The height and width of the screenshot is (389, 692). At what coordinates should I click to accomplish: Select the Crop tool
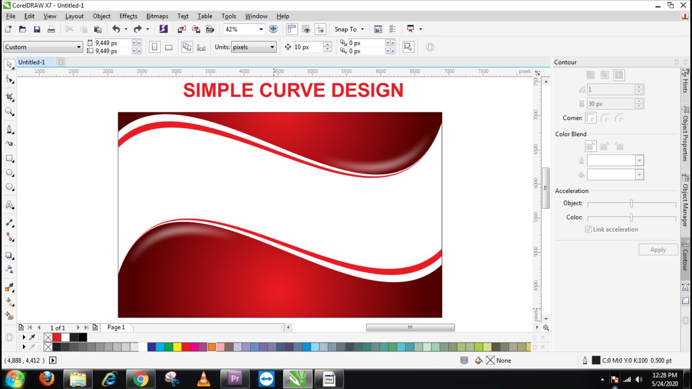(9, 97)
